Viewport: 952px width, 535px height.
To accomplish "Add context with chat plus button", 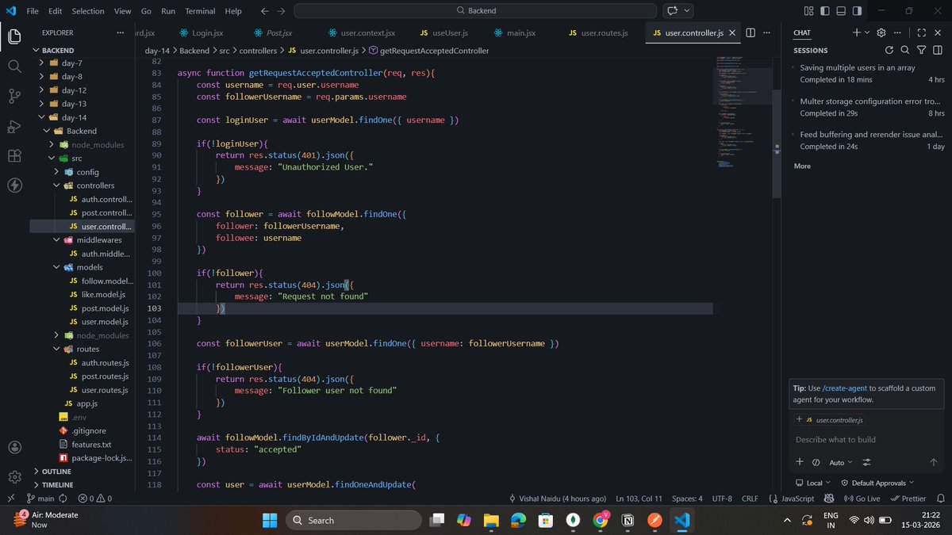I will [x=800, y=462].
